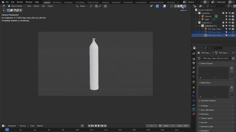
Task: Play the animation in reverse
Action: coord(95,126)
